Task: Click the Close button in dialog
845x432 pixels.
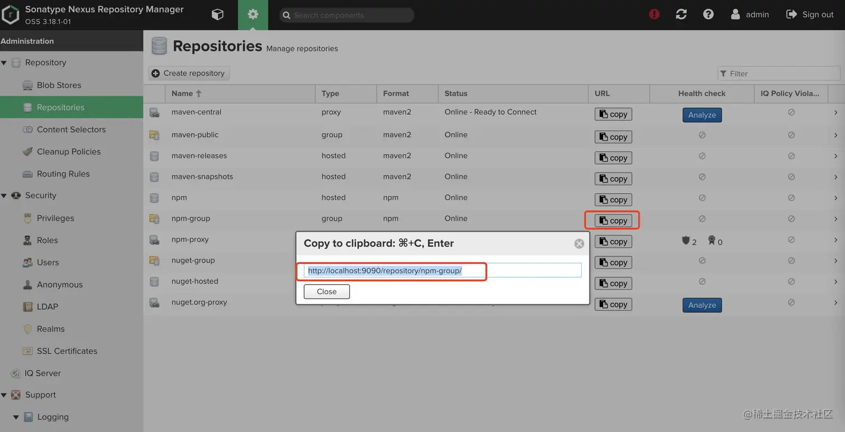Action: (327, 292)
